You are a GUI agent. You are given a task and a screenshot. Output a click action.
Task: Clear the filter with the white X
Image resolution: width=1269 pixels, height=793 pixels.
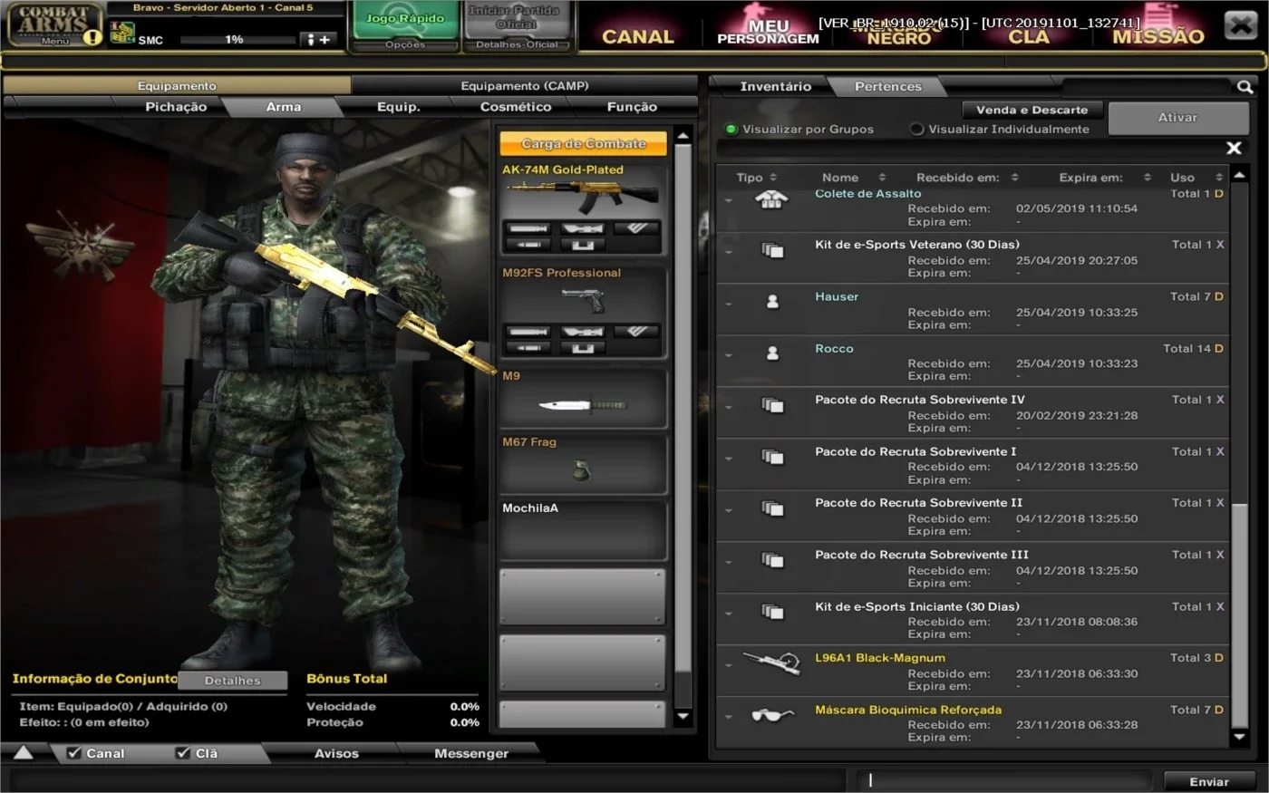point(1234,148)
